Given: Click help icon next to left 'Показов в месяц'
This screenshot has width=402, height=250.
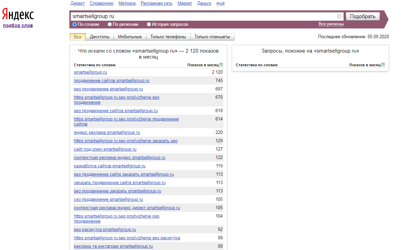Looking at the screenshot, I should click(221, 65).
